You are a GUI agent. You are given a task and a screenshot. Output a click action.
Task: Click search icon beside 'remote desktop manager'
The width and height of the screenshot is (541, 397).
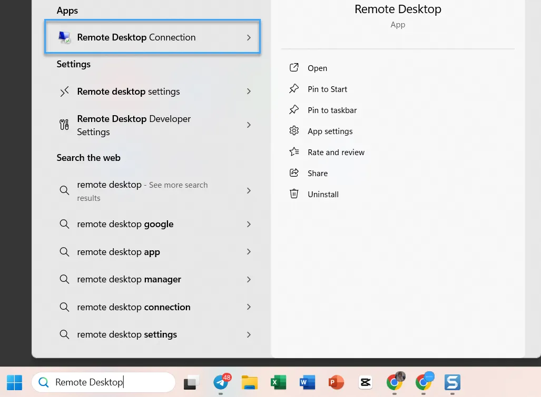pos(64,279)
